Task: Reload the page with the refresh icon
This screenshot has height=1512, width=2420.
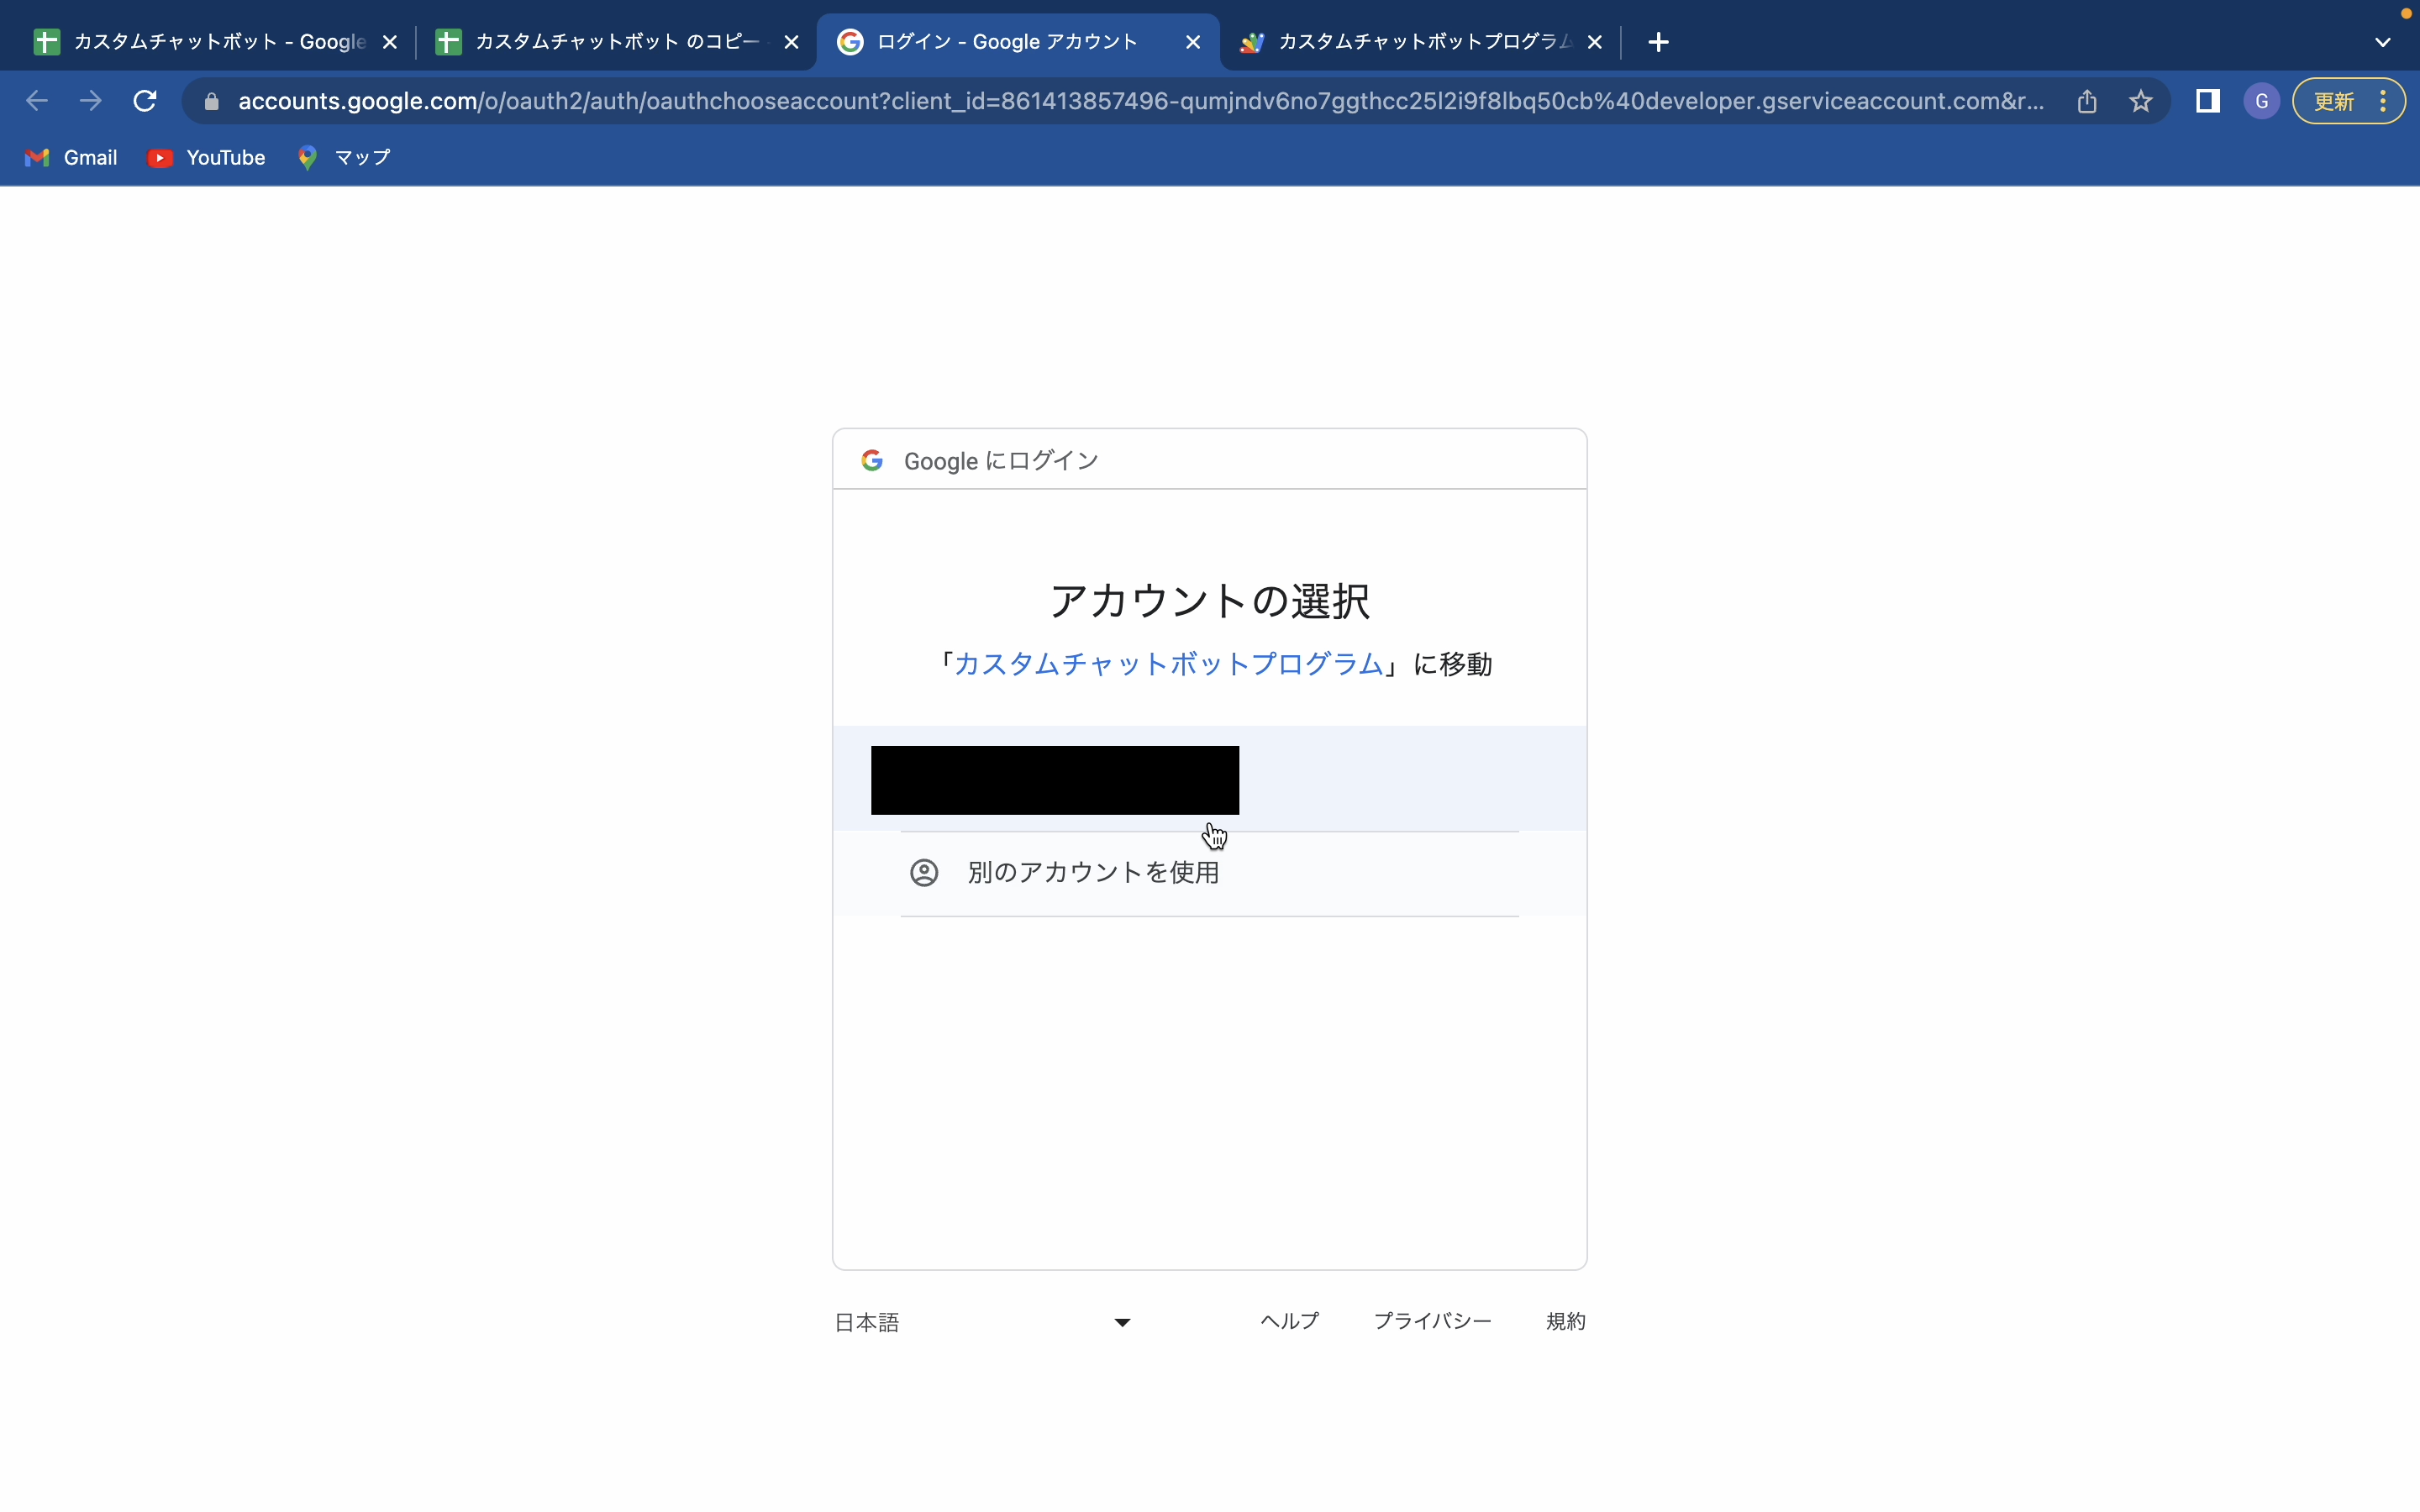Action: [144, 100]
